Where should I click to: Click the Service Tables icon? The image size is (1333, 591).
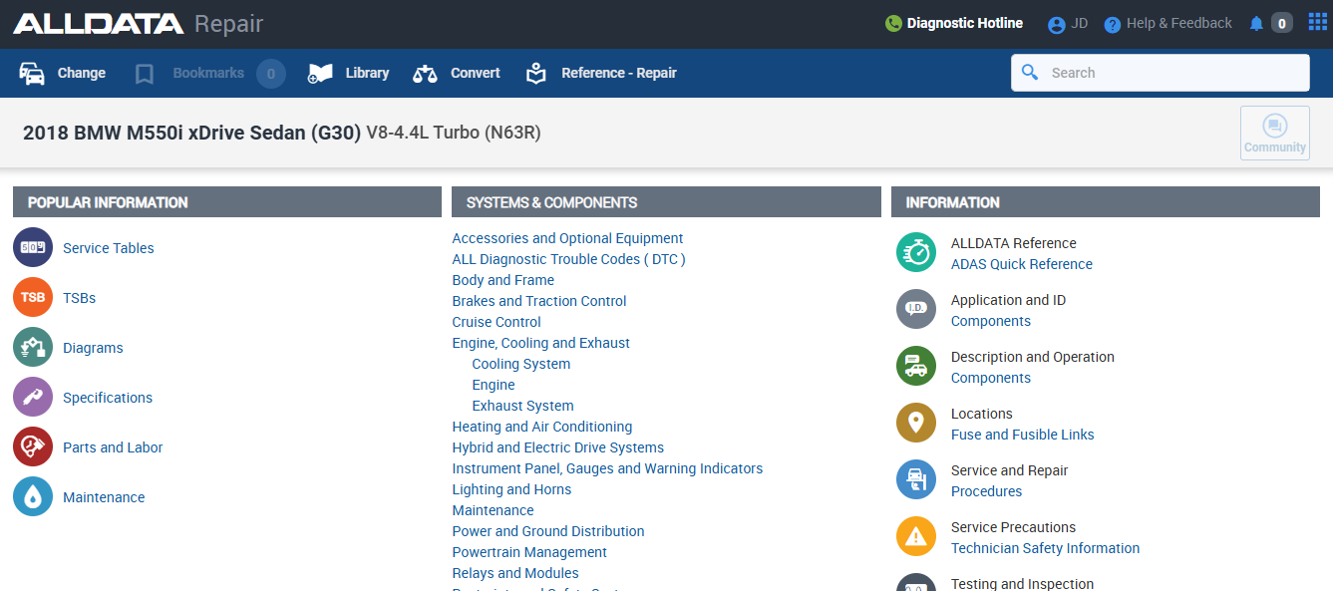point(33,247)
